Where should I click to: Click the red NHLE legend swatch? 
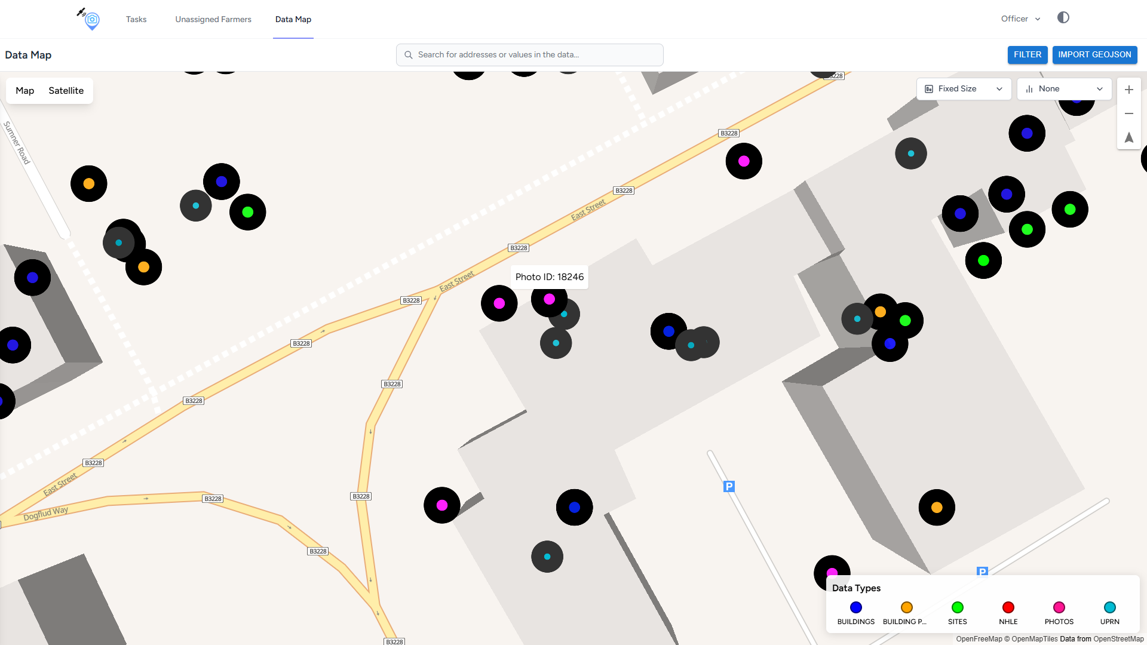[x=1008, y=607]
